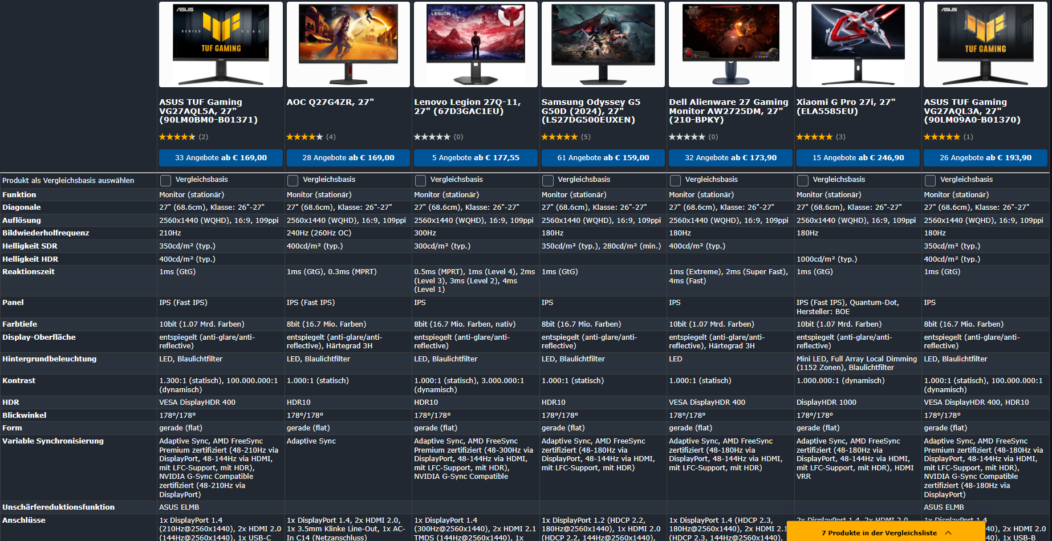Open the ASUS TUF Gaming VG27AQL3A product image

coord(985,44)
